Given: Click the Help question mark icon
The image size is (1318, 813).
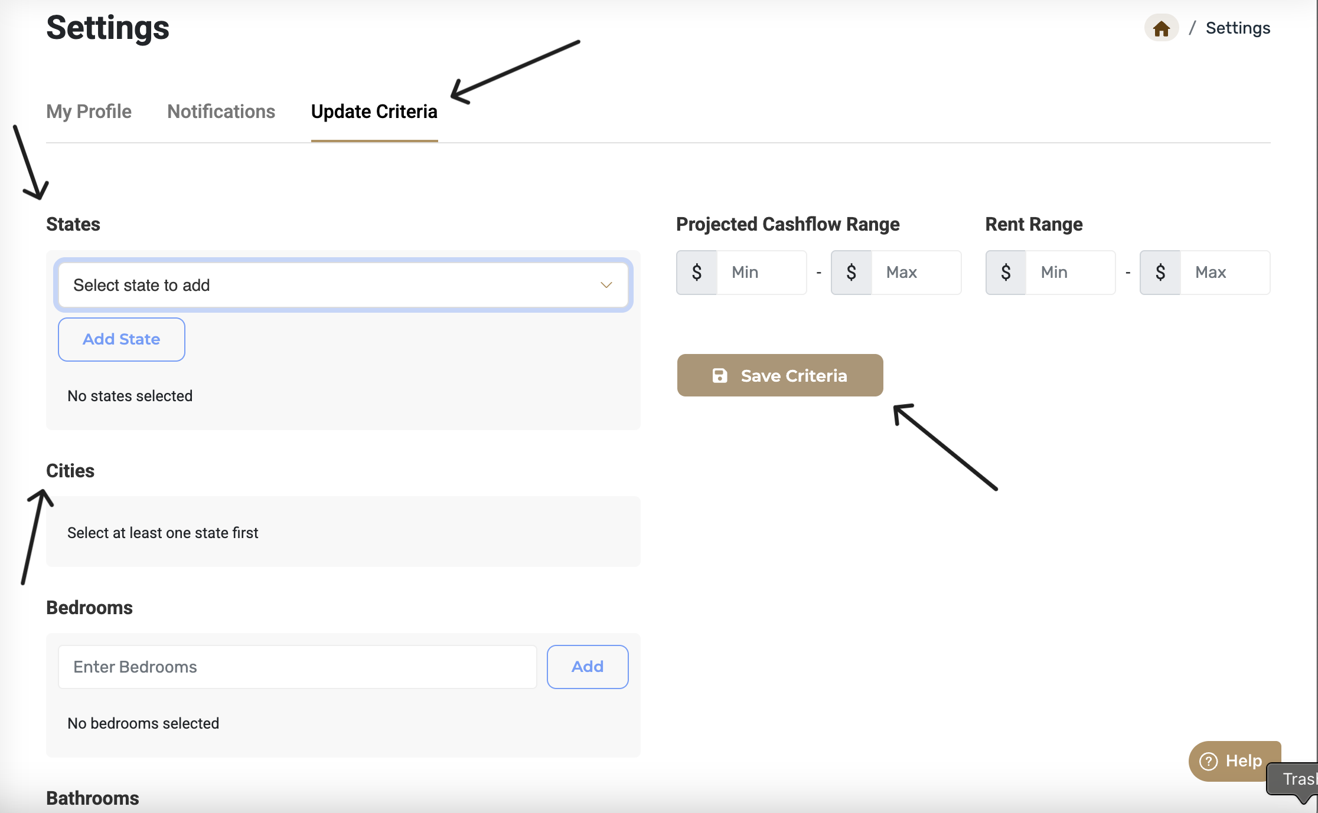Looking at the screenshot, I should point(1208,761).
